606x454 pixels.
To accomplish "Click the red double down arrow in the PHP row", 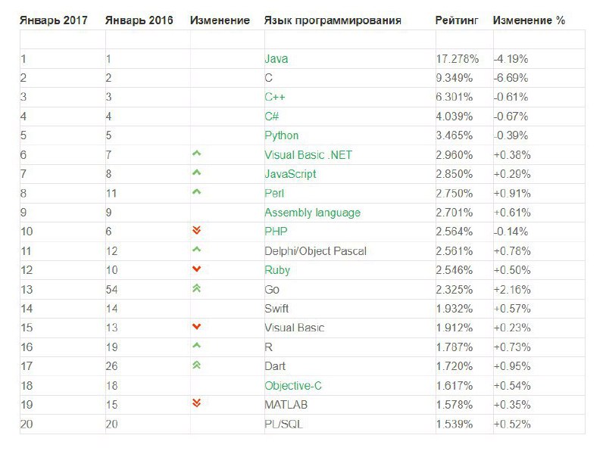I will click(x=196, y=231).
